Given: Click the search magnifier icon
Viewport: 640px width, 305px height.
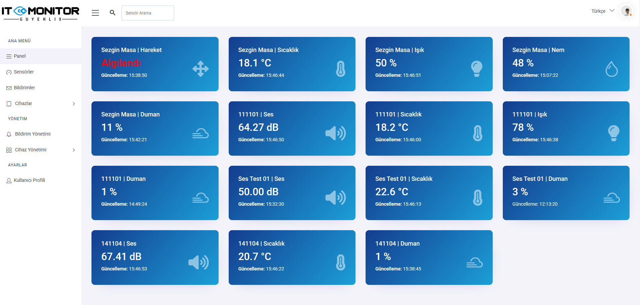Looking at the screenshot, I should (x=112, y=13).
